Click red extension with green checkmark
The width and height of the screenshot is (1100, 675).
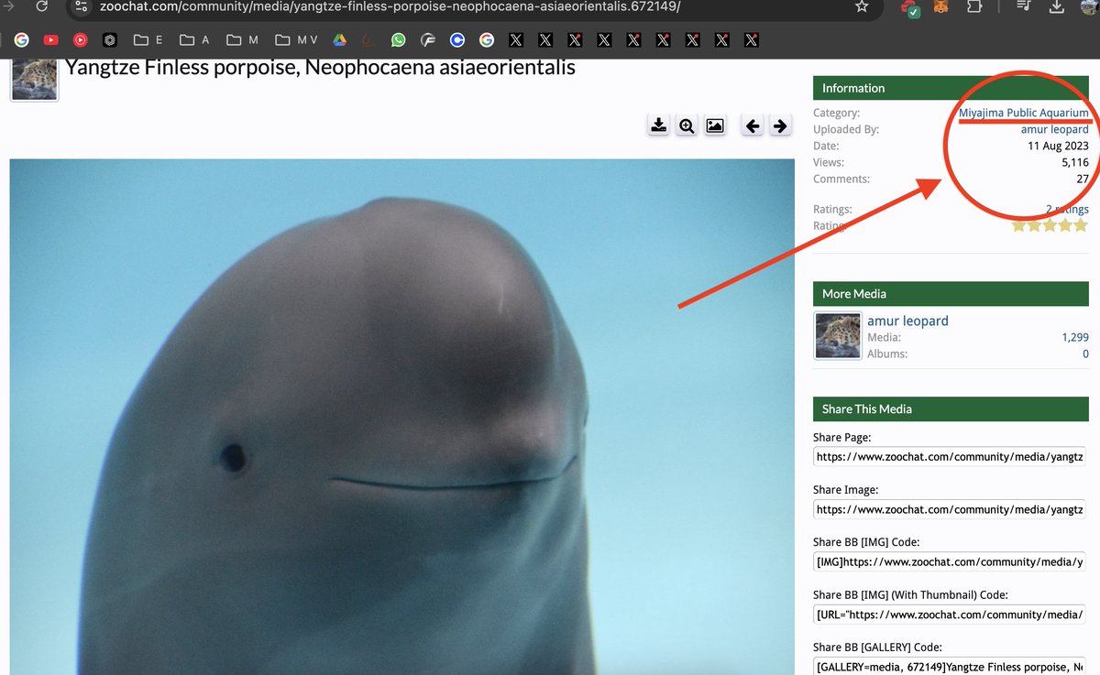[910, 7]
